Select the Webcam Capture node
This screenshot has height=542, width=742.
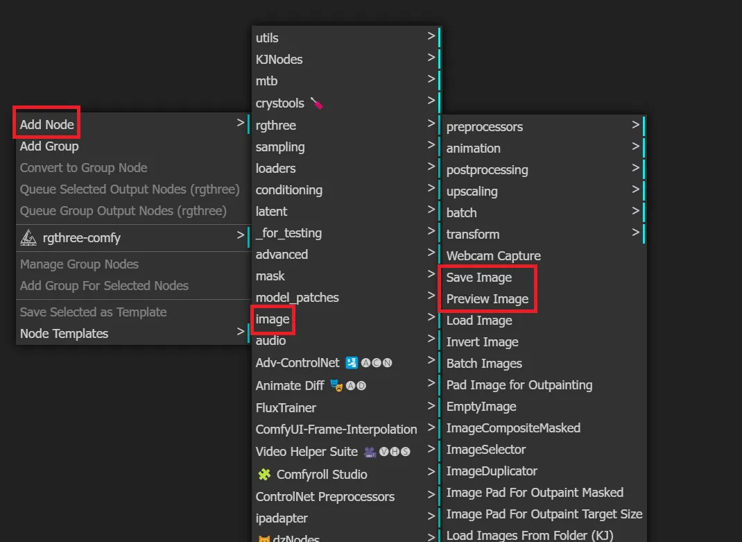(492, 255)
